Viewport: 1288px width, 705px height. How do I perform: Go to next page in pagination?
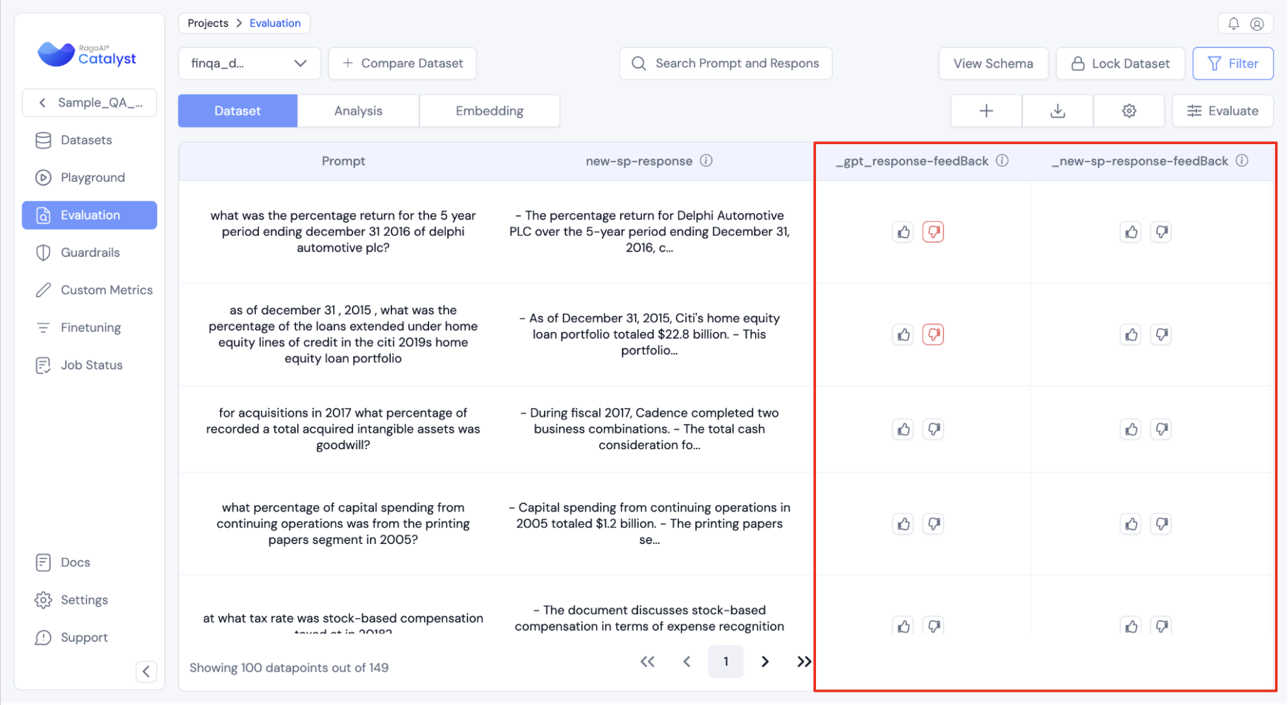765,662
